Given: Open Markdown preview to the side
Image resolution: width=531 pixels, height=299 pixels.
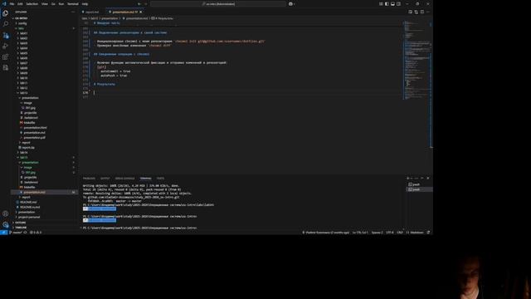Looking at the screenshot, I should (x=410, y=12).
